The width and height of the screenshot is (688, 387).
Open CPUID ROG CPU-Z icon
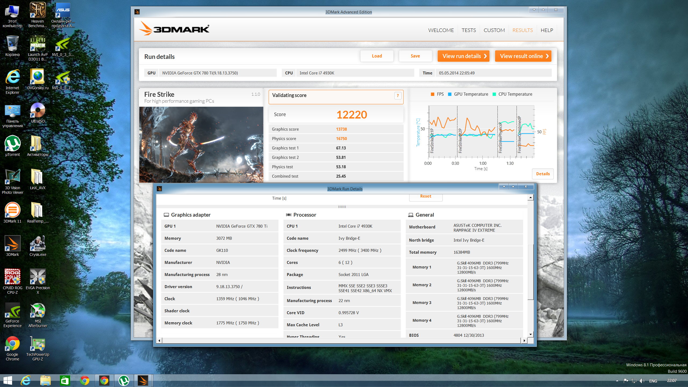coord(12,281)
